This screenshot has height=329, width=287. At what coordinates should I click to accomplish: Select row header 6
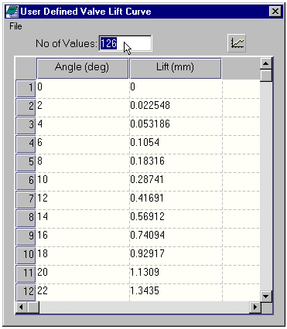pos(26,181)
